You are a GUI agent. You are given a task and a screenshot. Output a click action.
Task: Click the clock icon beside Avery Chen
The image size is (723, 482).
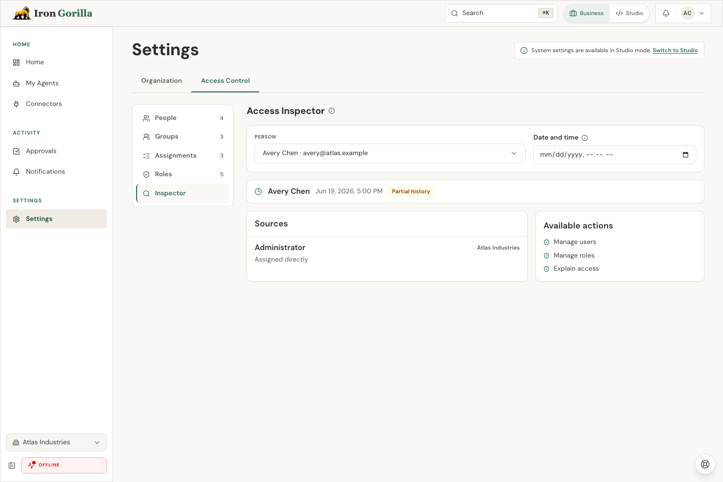[x=259, y=191]
